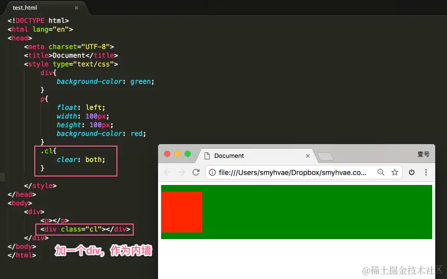The width and height of the screenshot is (447, 279).
Task: Click the "clear: both;" line
Action: [81, 159]
